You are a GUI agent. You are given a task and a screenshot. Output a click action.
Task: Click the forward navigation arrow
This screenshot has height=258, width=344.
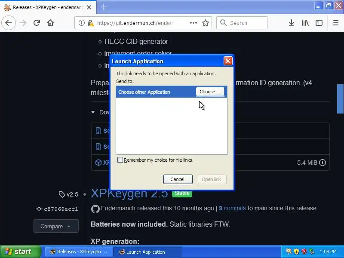(x=23, y=23)
